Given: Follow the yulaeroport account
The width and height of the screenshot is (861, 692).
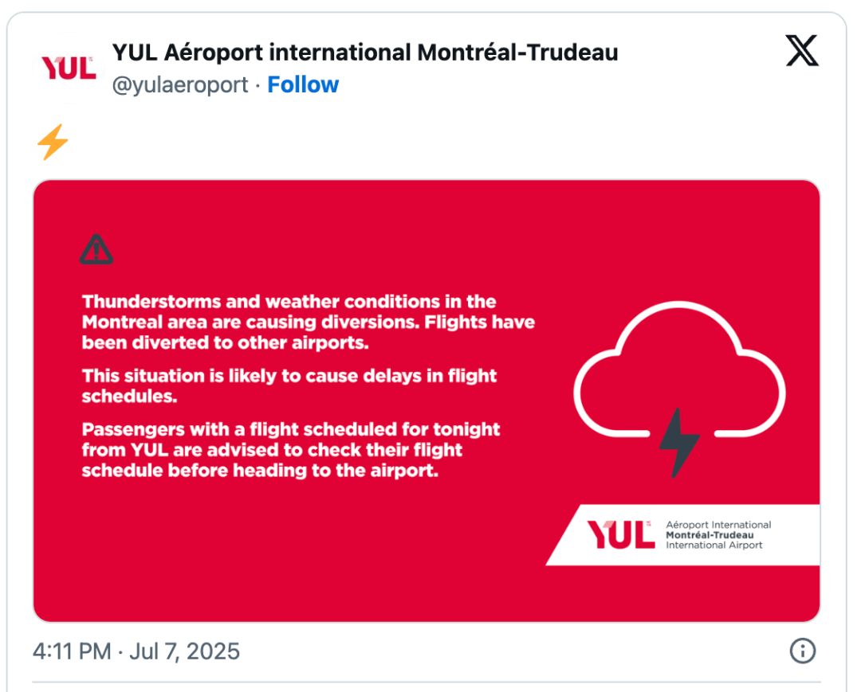Looking at the screenshot, I should pyautogui.click(x=303, y=85).
